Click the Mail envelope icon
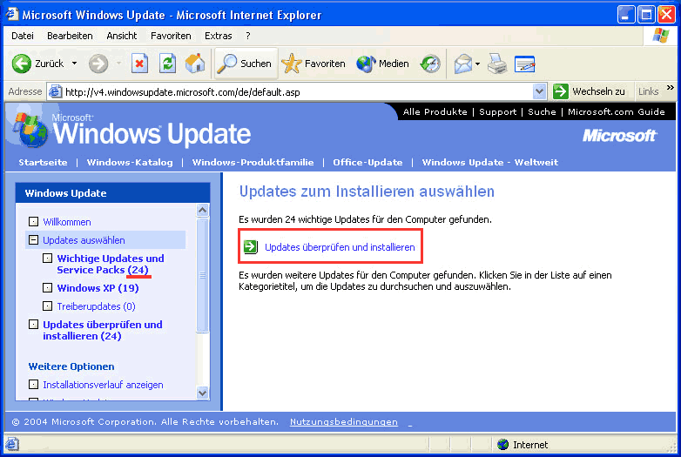This screenshot has width=681, height=457. [x=463, y=64]
